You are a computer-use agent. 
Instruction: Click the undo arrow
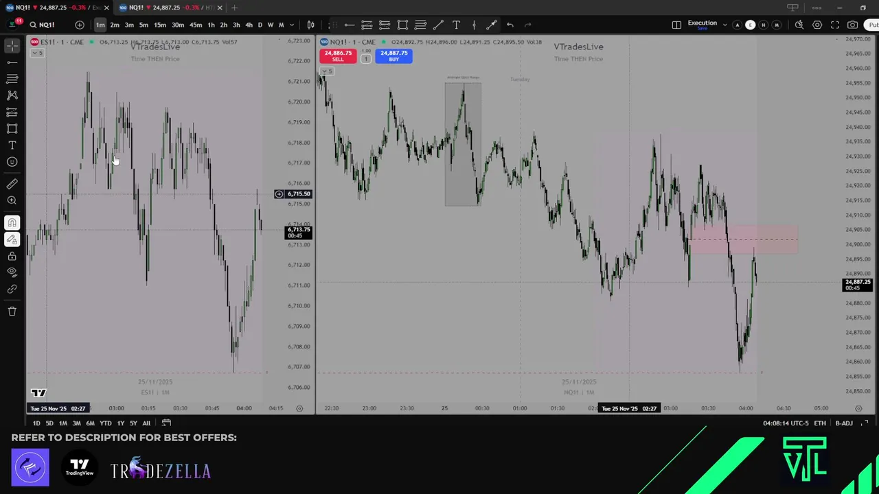510,25
